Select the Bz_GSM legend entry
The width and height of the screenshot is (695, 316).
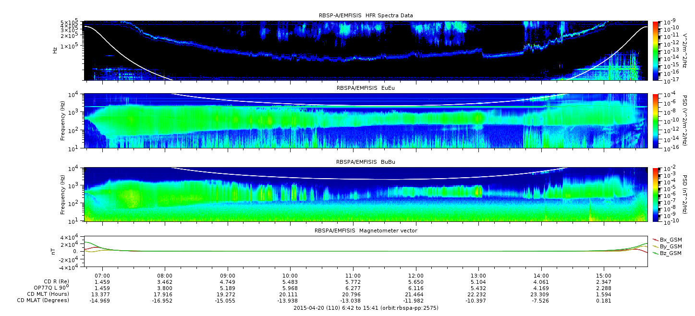(x=670, y=253)
